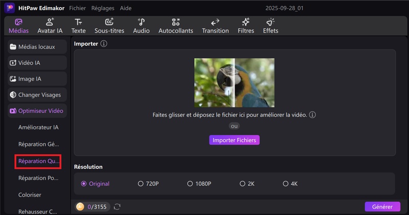
Task: Open the Effets panel
Action: [270, 26]
